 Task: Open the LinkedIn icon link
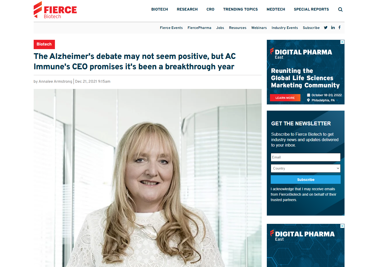tap(333, 28)
